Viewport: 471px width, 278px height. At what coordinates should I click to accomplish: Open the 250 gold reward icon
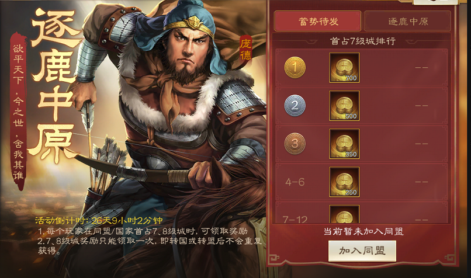coord(344,182)
